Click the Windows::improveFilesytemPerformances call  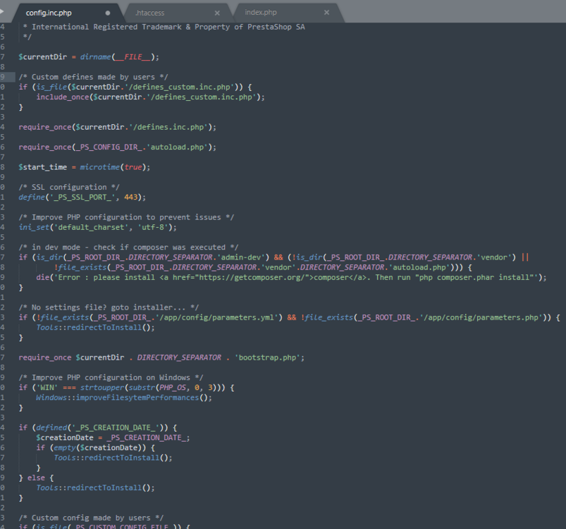[124, 398]
